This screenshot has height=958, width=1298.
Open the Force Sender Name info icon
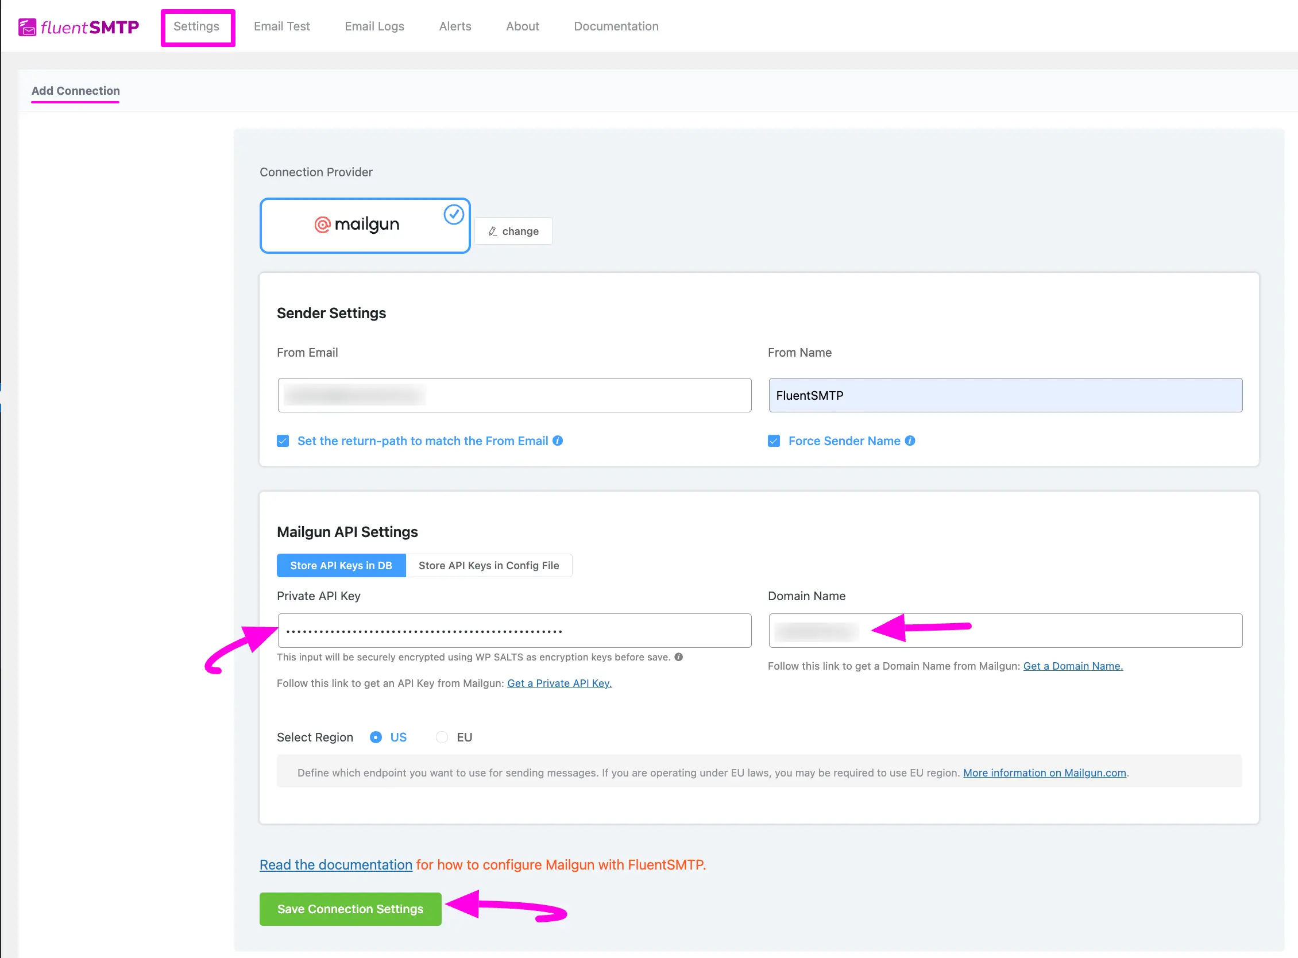[910, 441]
